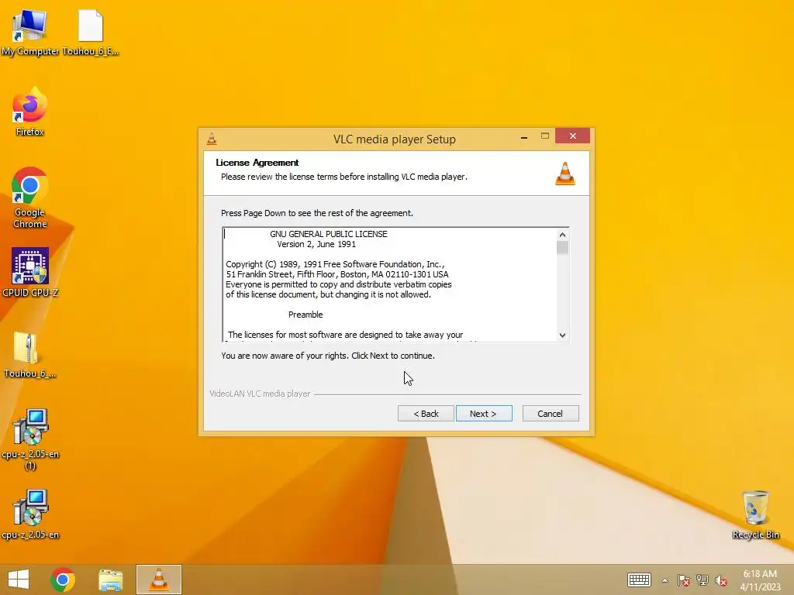794x595 pixels.
Task: Open the Touhou_6_E... blank file icon
Action: click(91, 33)
